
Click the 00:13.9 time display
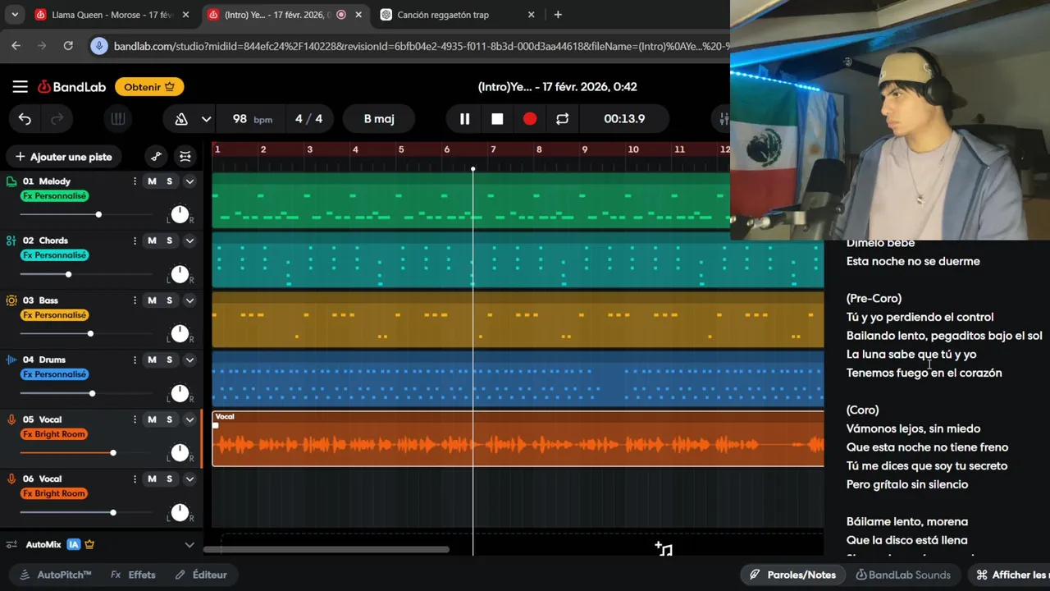tap(624, 119)
